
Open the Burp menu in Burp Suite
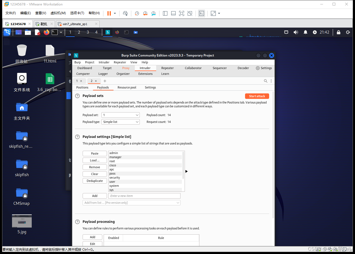tap(78, 62)
